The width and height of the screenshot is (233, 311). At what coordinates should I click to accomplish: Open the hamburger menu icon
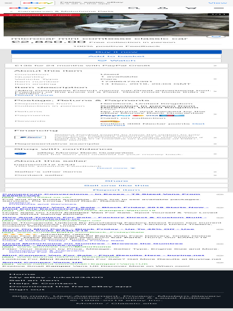pos(219,8)
